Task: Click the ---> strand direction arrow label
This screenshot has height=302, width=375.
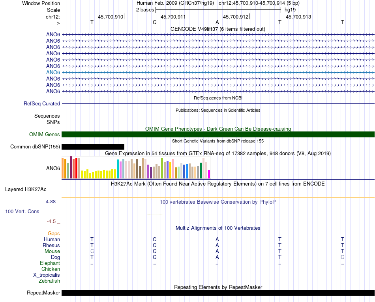Action: click(x=56, y=23)
